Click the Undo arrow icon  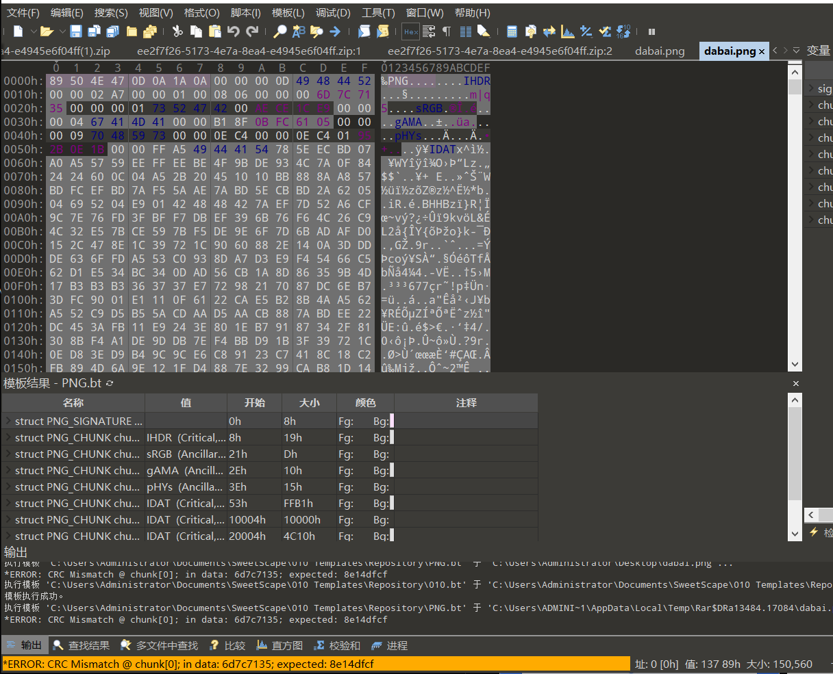click(234, 31)
